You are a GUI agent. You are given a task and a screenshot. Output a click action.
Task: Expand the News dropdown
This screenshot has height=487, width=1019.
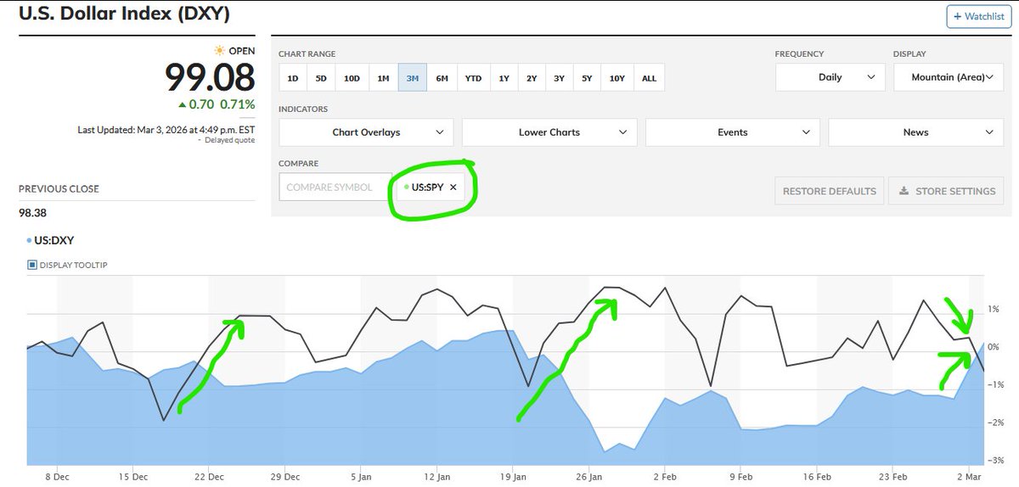[x=916, y=132]
